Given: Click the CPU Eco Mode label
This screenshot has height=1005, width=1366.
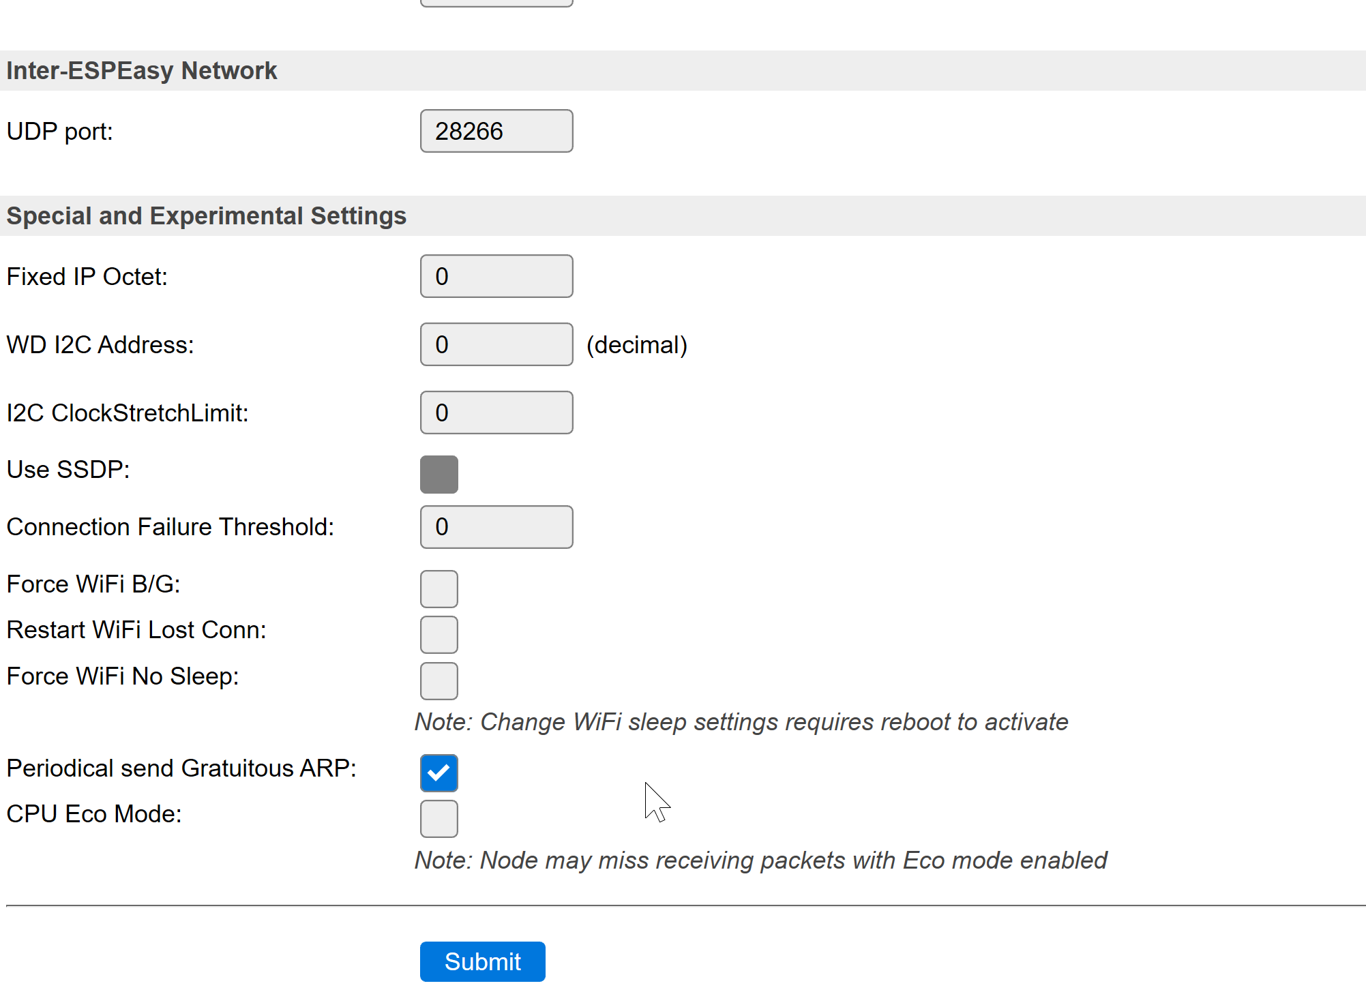Looking at the screenshot, I should (93, 813).
